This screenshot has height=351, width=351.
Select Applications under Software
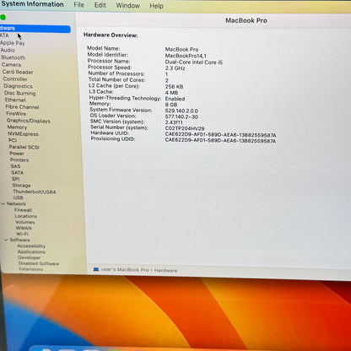31,251
